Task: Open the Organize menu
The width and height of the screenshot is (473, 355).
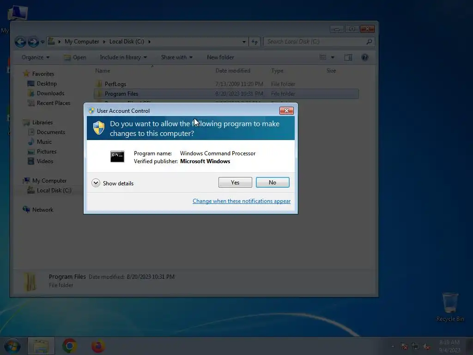Action: (36, 57)
